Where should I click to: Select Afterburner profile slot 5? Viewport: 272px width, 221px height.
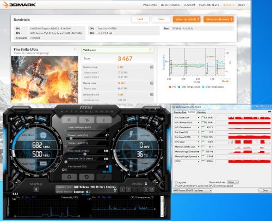(x=146, y=189)
